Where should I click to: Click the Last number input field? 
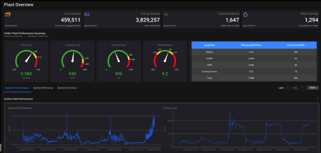click(x=288, y=88)
